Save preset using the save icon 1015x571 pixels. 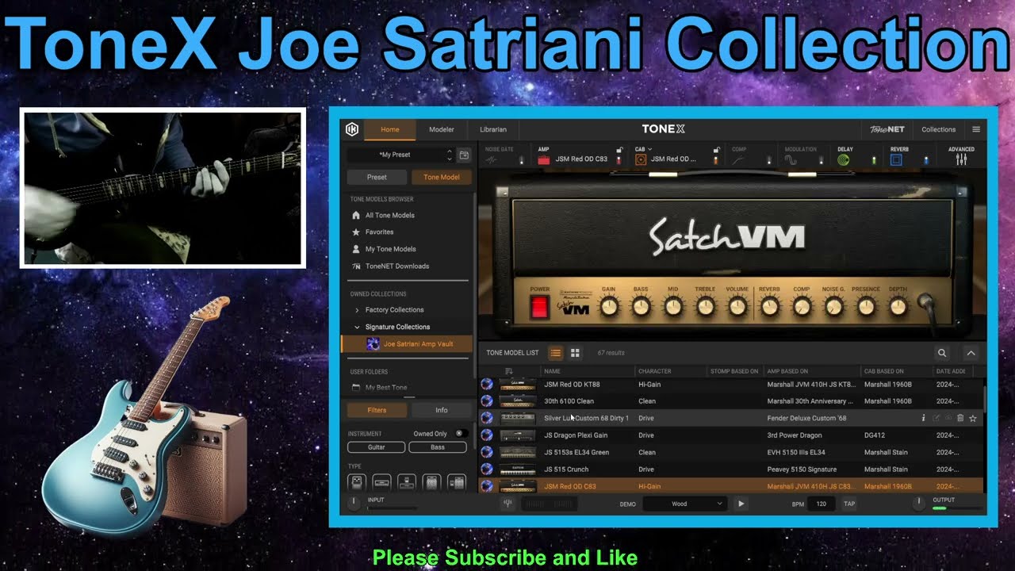[465, 155]
